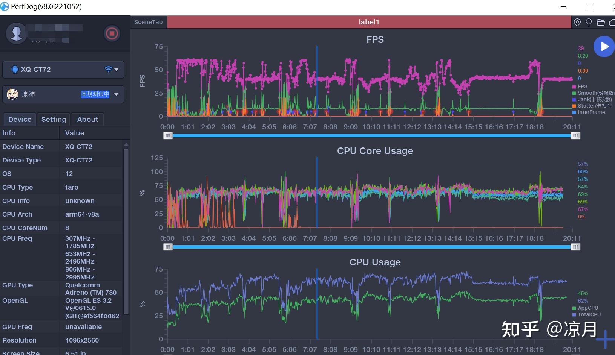
Task: Switch to the Setting tab
Action: (54, 119)
